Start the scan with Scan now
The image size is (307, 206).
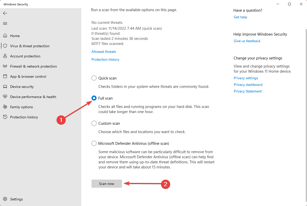(x=107, y=184)
